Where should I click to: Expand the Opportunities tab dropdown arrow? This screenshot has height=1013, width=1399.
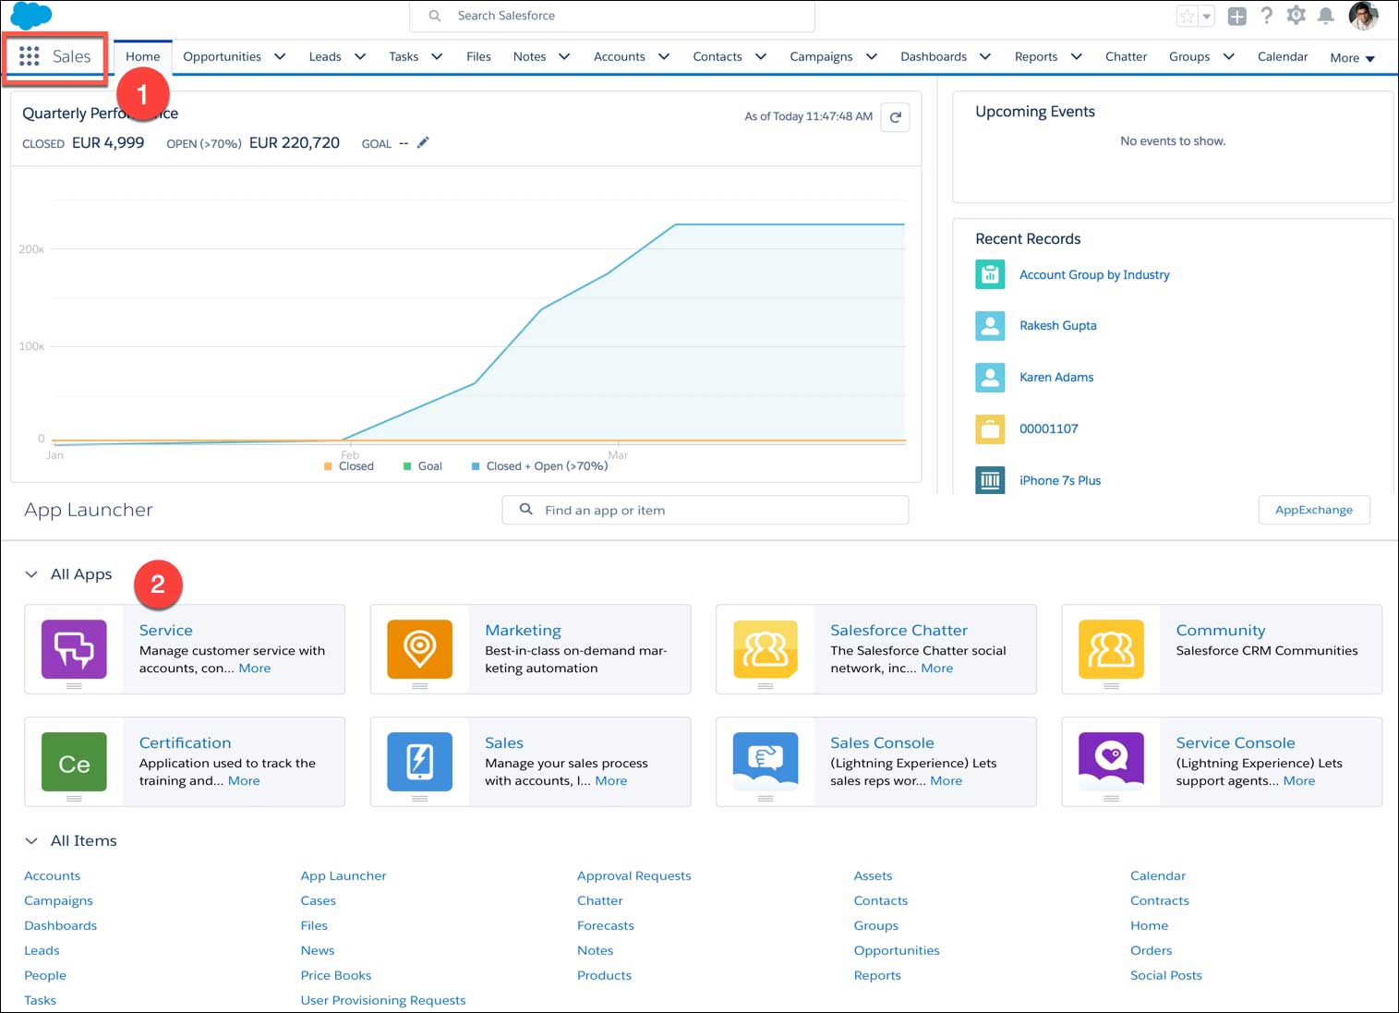pyautogui.click(x=280, y=56)
